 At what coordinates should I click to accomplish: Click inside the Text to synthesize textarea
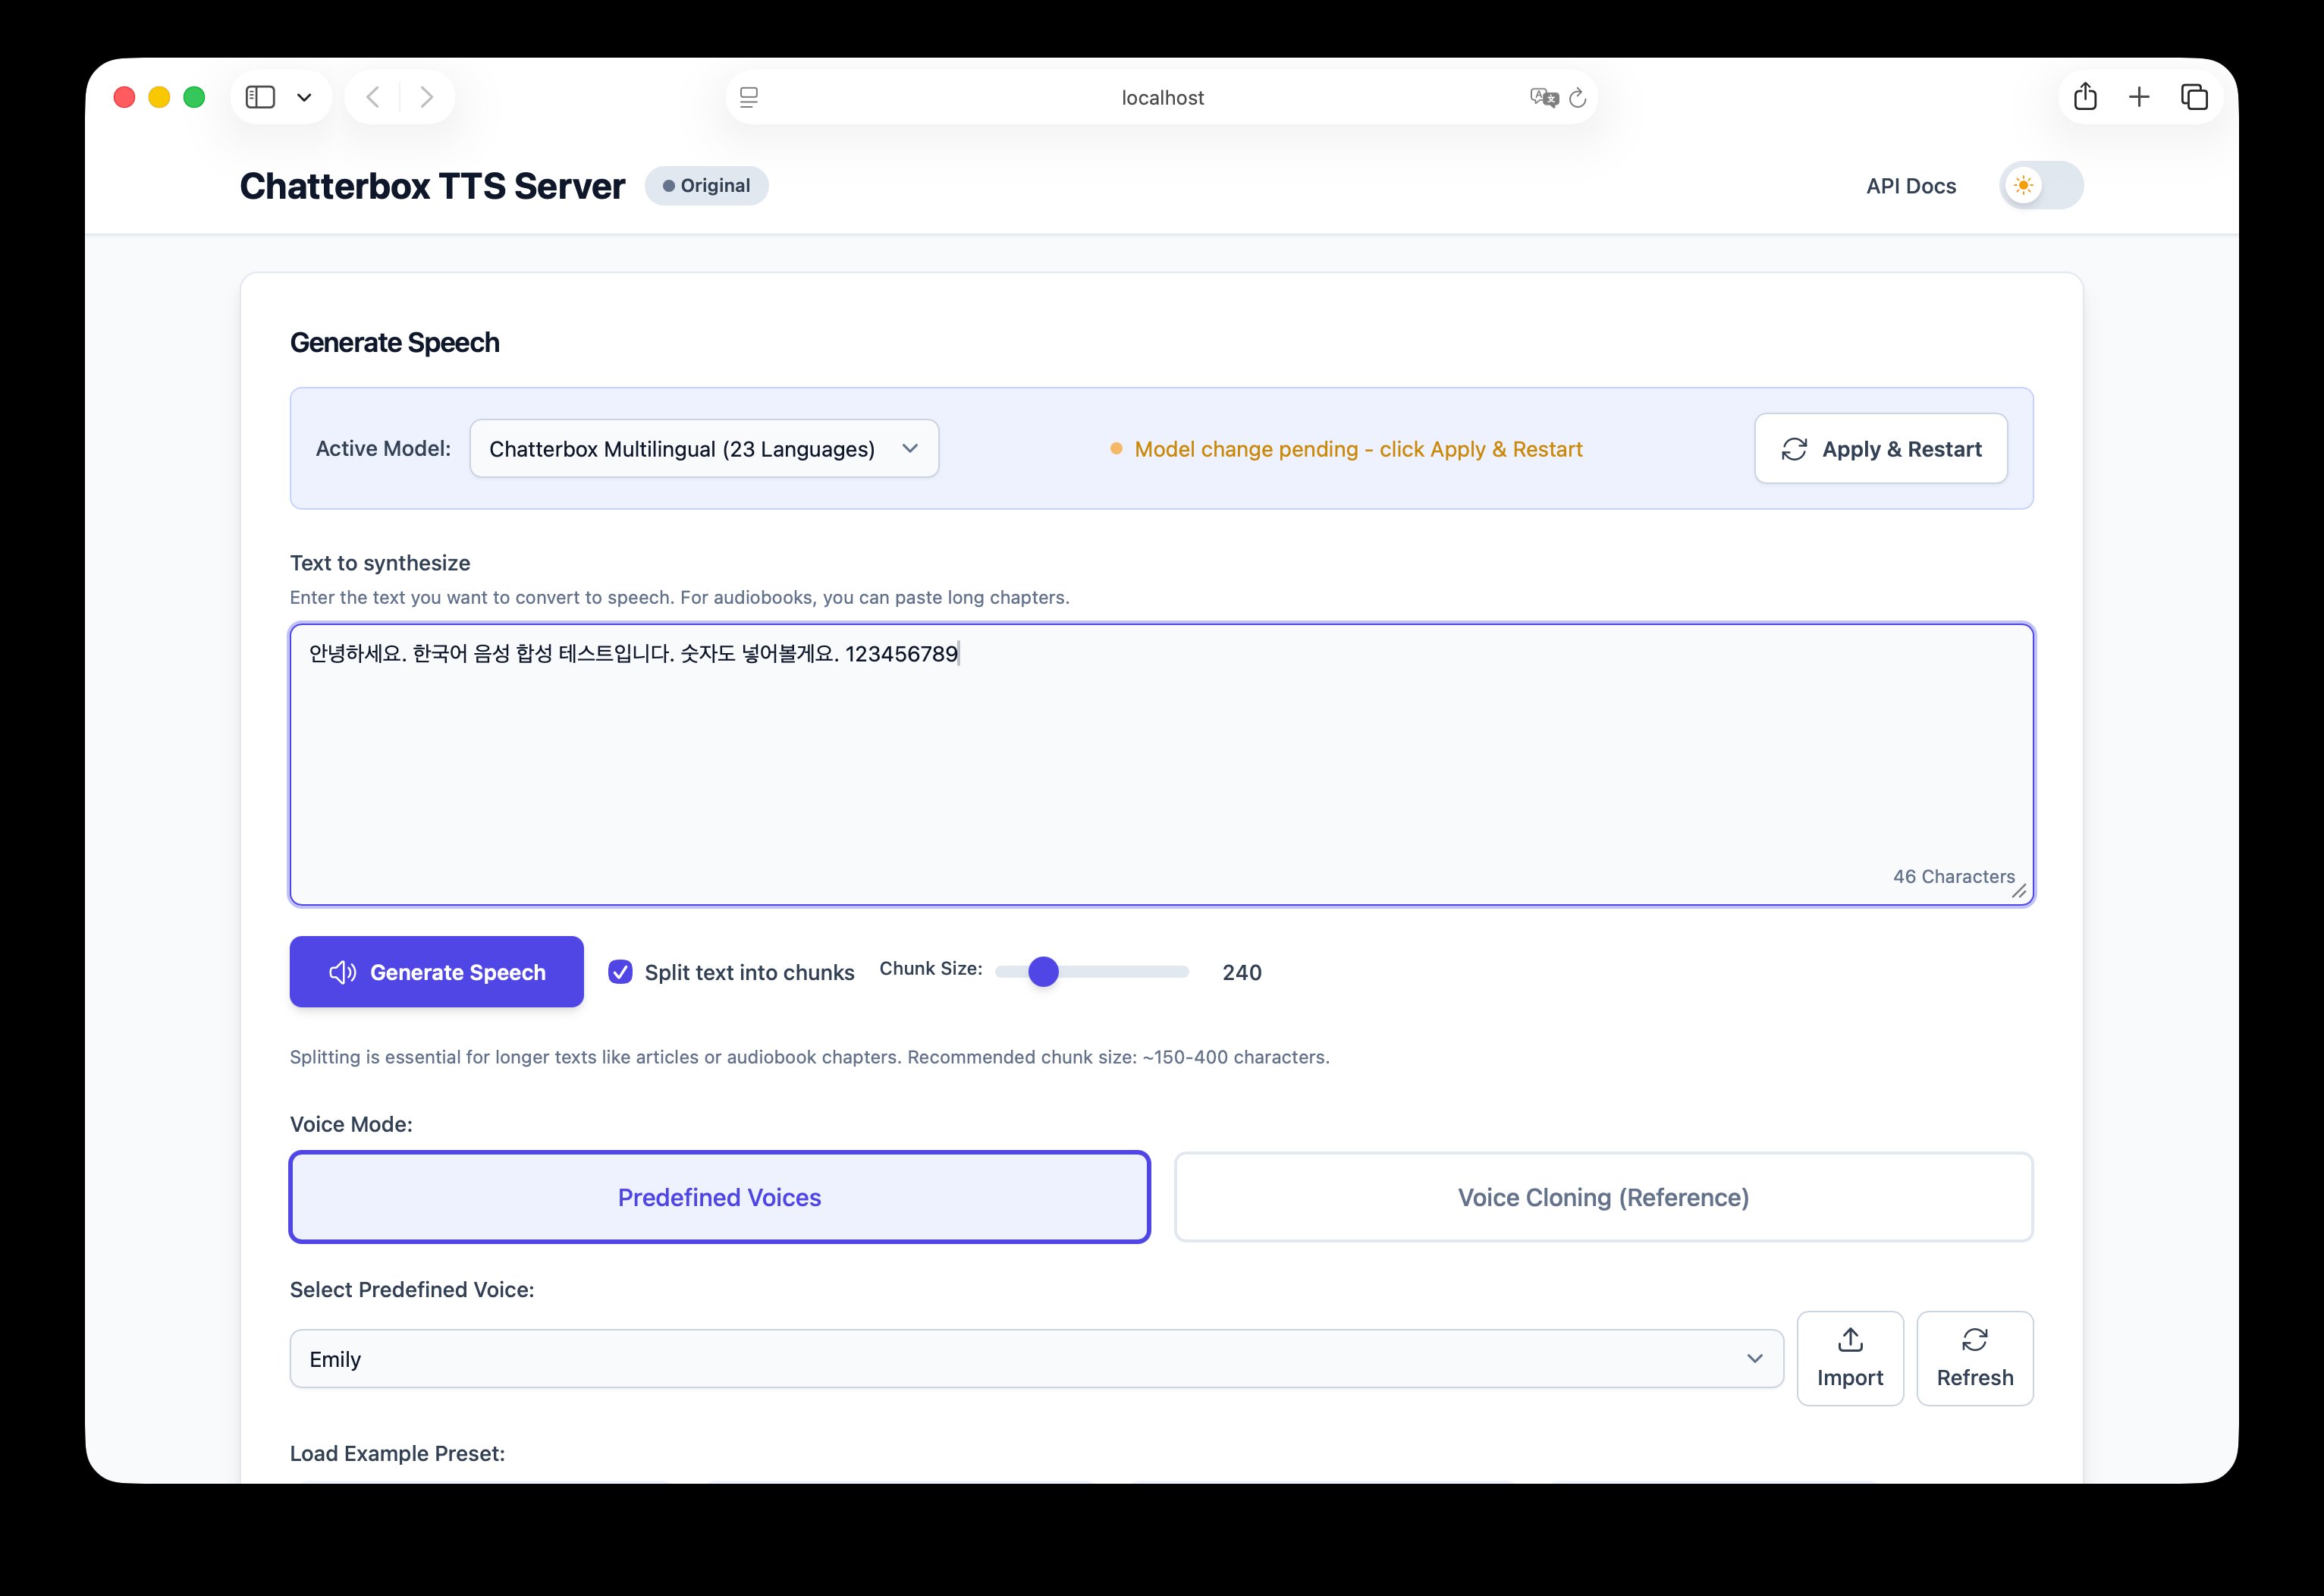click(x=1162, y=765)
